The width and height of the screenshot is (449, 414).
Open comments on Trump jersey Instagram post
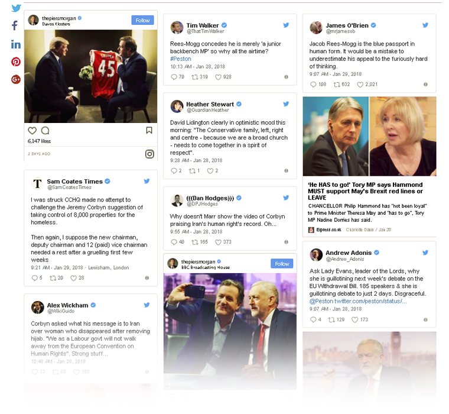click(x=45, y=131)
